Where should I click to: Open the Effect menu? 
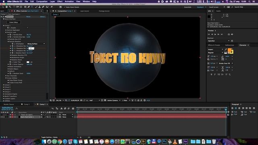[60, 2]
